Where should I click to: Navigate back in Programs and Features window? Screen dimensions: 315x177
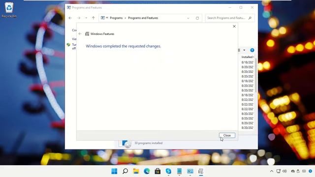[70, 18]
